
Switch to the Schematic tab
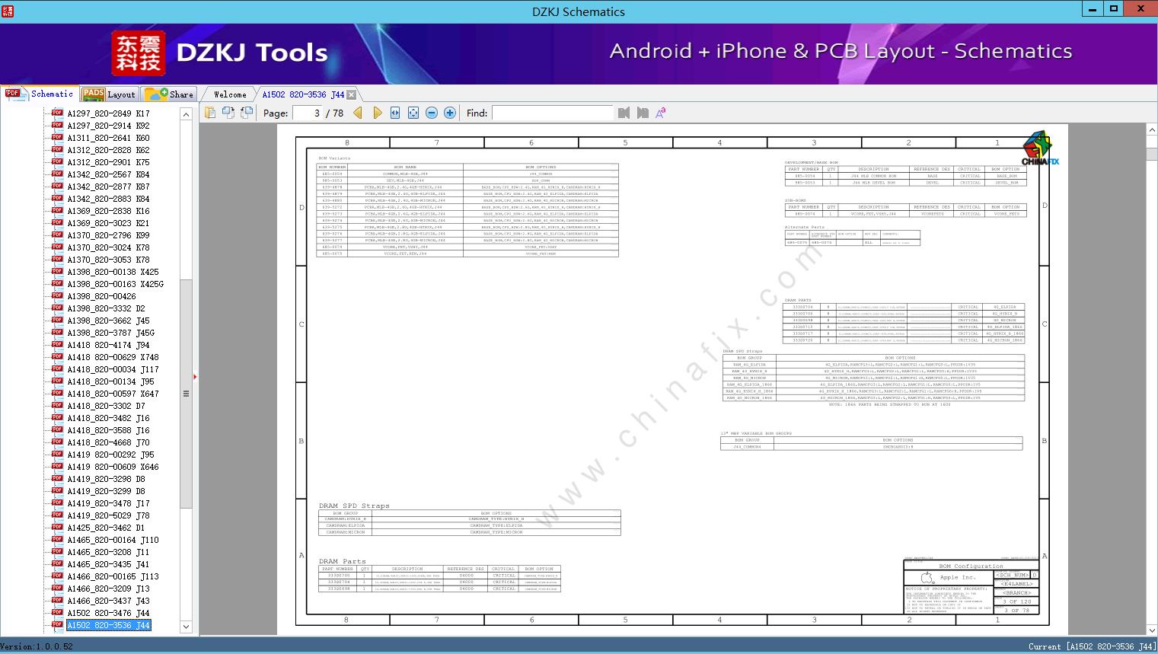[x=40, y=94]
